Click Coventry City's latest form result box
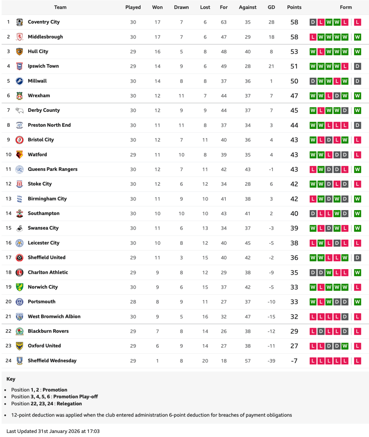The width and height of the screenshot is (369, 437). (x=357, y=22)
